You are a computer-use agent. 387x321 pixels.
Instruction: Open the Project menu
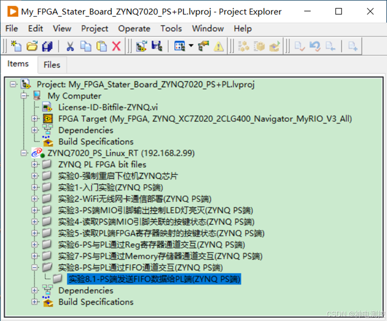95,28
